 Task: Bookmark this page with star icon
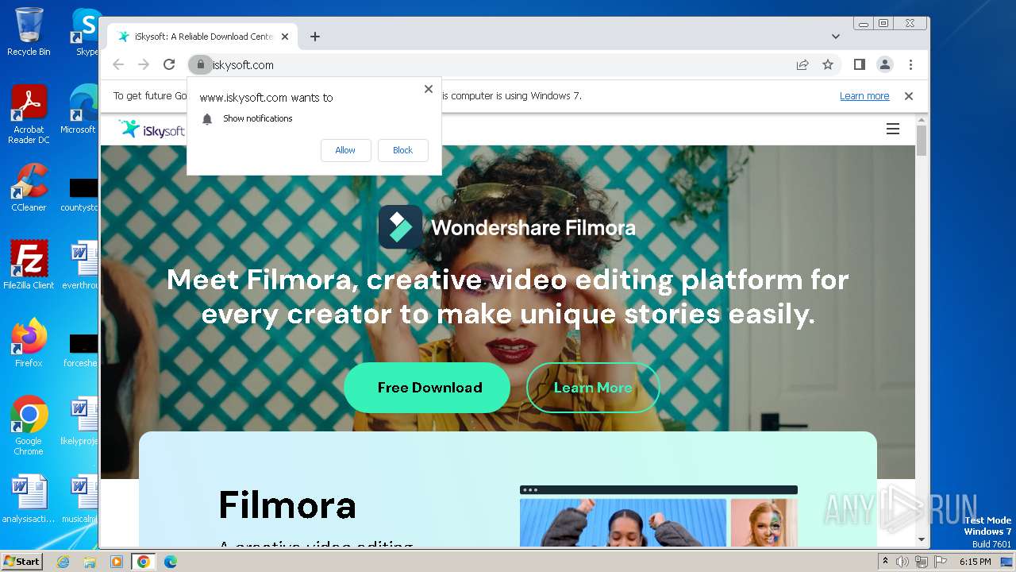click(x=828, y=64)
